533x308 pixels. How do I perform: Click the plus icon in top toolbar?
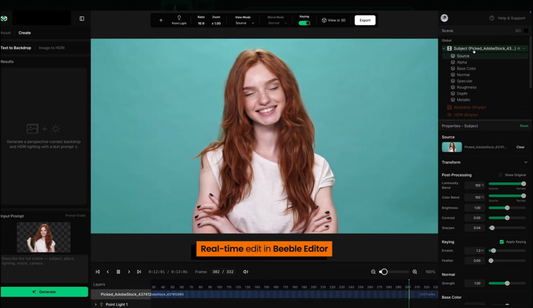point(161,20)
